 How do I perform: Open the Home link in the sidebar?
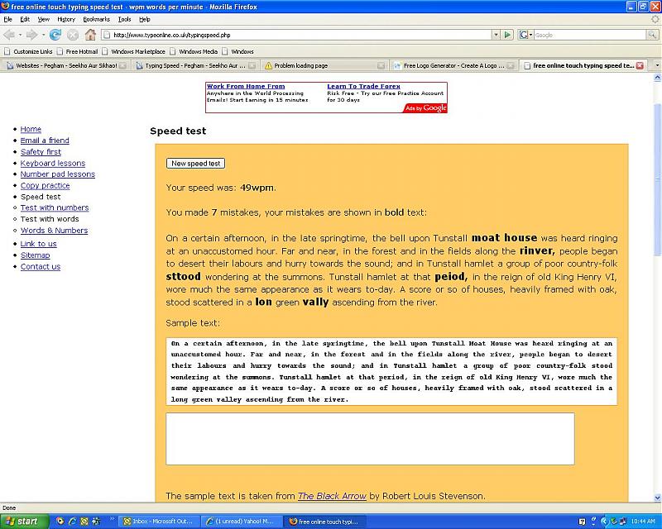tap(31, 129)
